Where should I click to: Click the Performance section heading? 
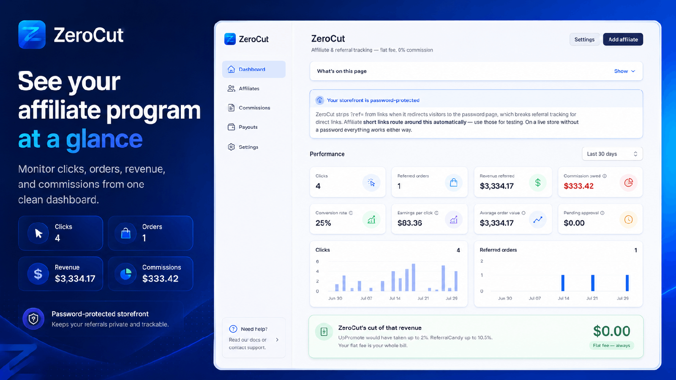click(x=327, y=154)
